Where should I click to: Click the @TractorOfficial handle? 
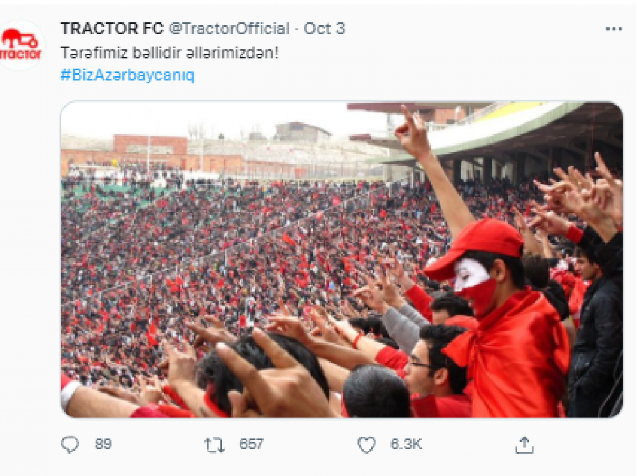tap(229, 29)
